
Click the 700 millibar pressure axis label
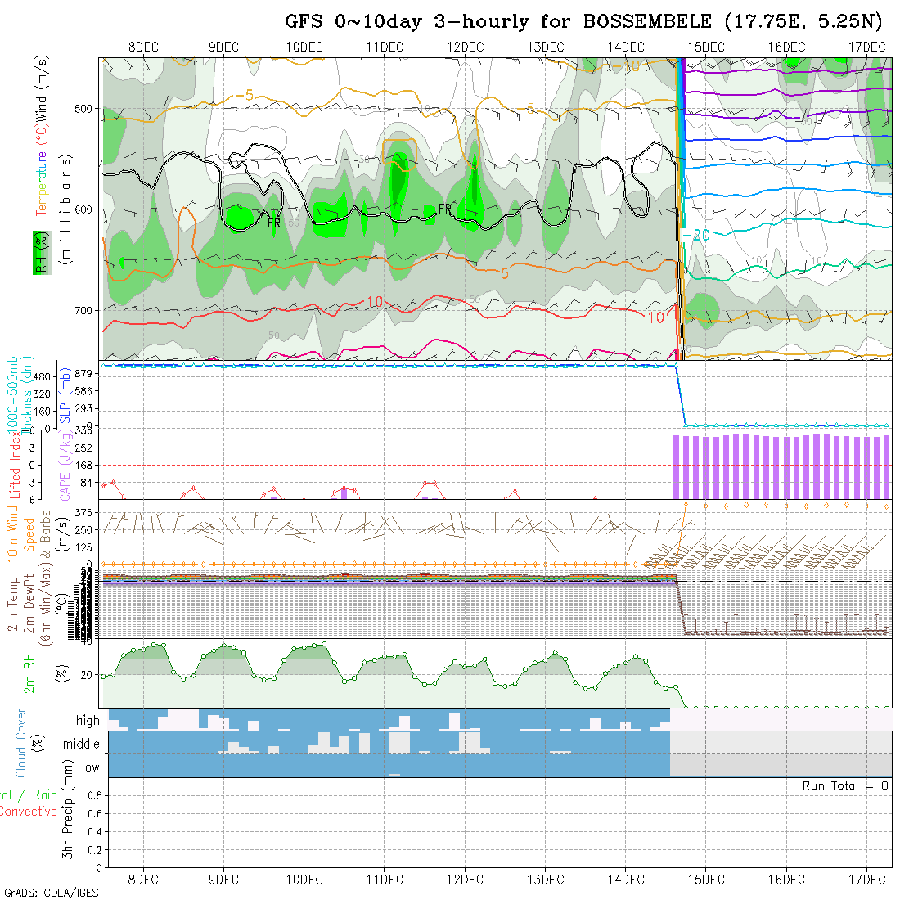pyautogui.click(x=85, y=310)
